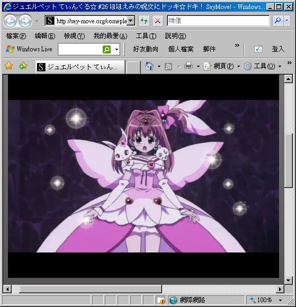Click the green Refresh arrows icon
Screen dimensions: 296x307
pyautogui.click(x=144, y=21)
